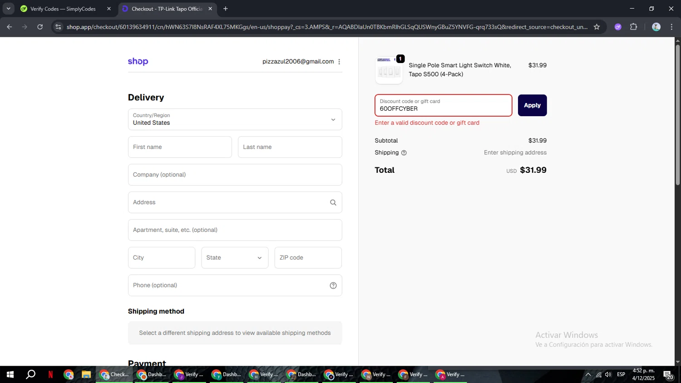Open Windows Start menu
This screenshot has height=383, width=681.
coord(10,375)
